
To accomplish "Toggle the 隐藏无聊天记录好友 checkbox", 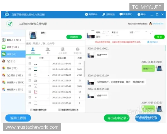I will 60,110.
